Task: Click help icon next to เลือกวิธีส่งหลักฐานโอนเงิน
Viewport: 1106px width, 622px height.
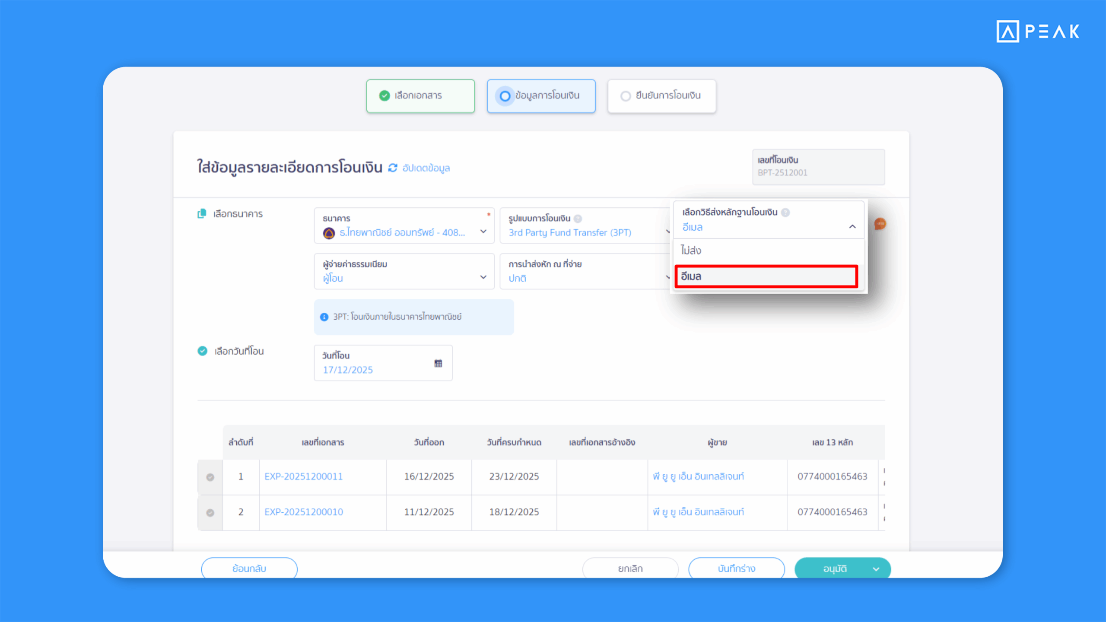Action: pyautogui.click(x=786, y=213)
